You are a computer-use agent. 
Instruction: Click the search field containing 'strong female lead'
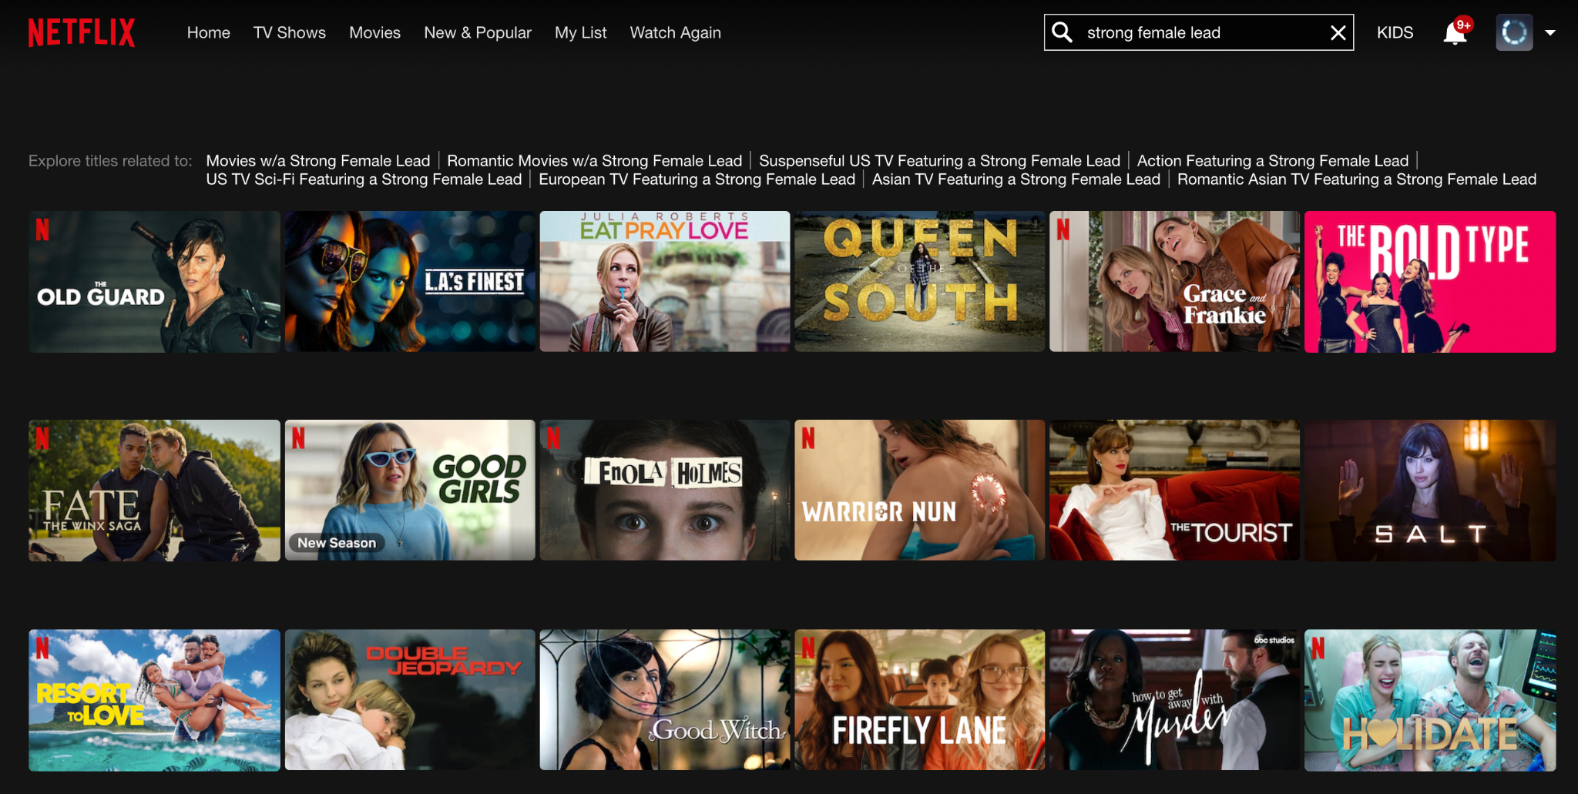pyautogui.click(x=1199, y=32)
